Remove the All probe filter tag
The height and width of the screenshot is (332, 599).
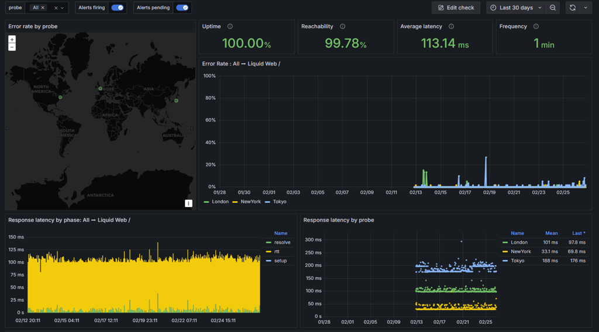43,8
